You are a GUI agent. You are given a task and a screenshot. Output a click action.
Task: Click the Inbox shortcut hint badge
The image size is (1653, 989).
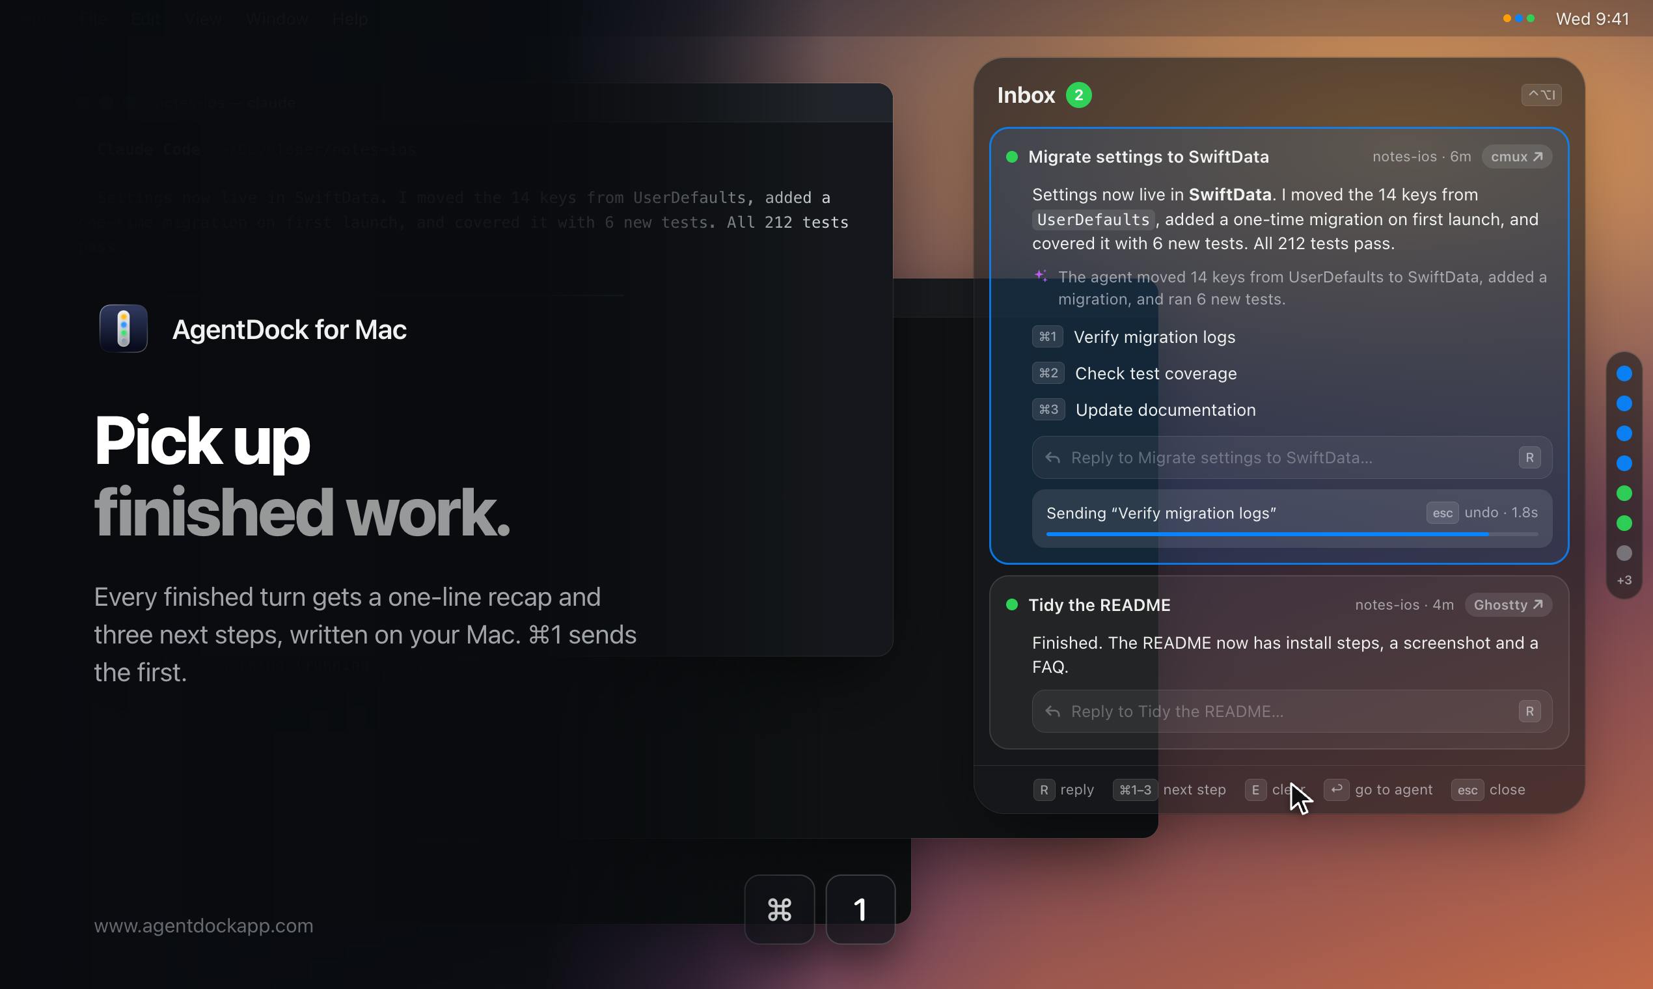(x=1541, y=94)
